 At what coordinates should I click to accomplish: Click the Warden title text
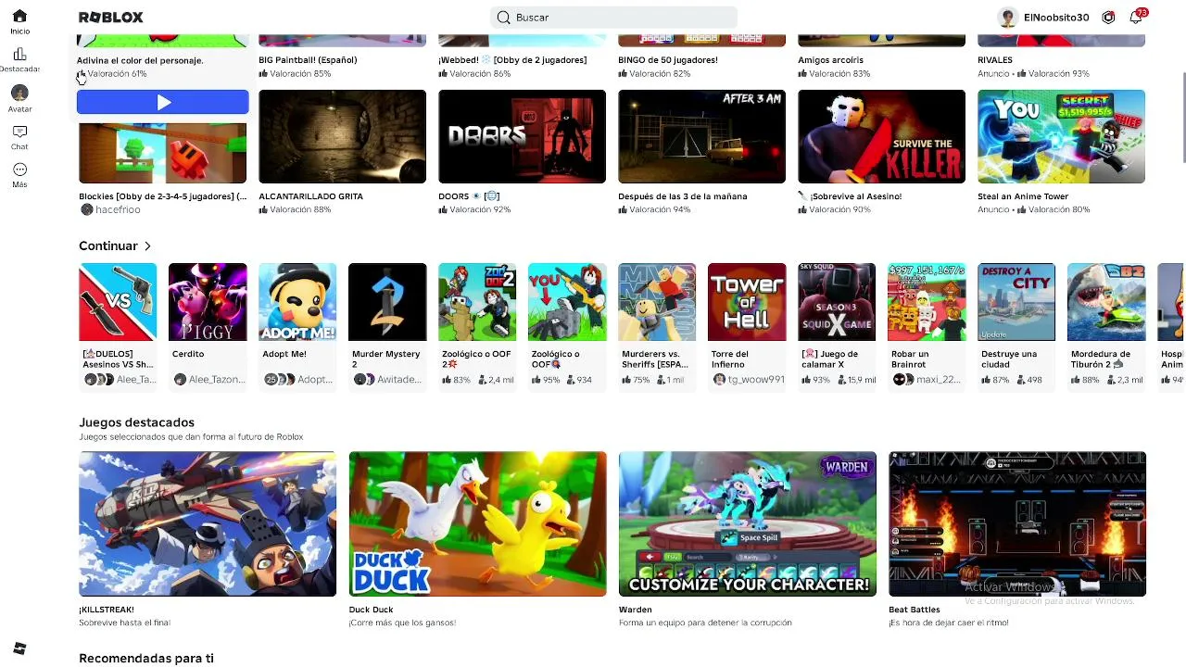coord(635,610)
